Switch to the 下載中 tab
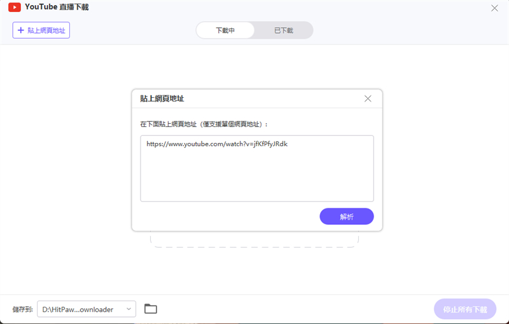This screenshot has width=509, height=324. (x=225, y=30)
